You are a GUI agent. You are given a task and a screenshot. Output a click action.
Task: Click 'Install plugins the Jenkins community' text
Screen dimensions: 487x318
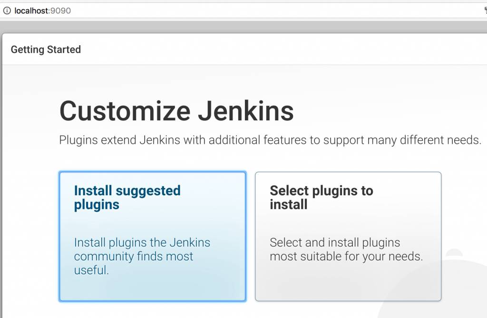[x=142, y=256]
